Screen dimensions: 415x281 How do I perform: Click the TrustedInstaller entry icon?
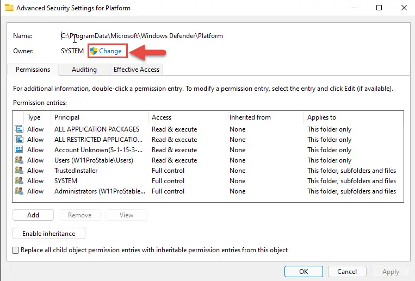click(19, 171)
